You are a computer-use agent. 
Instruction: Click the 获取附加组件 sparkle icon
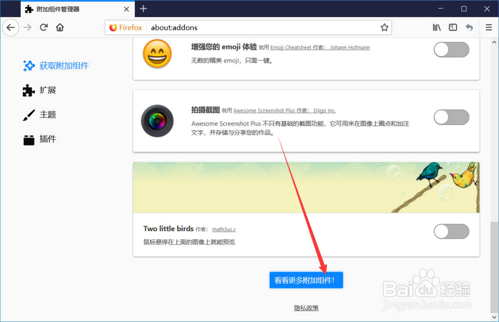point(28,66)
